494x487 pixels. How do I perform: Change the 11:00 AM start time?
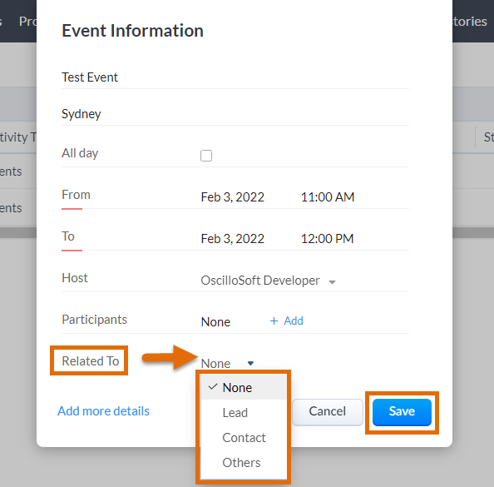click(328, 197)
